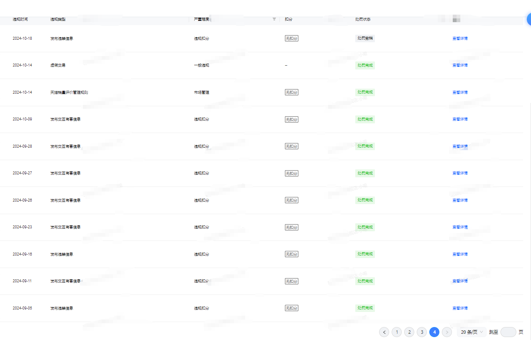
Task: Click the 违规类型 column header
Action: point(58,19)
